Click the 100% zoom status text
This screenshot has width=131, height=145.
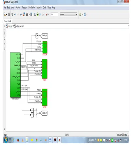pyautogui.click(x=67, y=135)
